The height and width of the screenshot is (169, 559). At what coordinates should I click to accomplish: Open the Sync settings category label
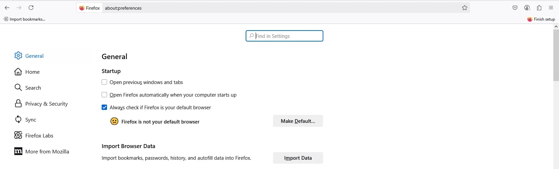(31, 120)
